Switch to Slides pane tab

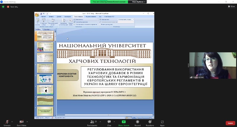(38, 29)
